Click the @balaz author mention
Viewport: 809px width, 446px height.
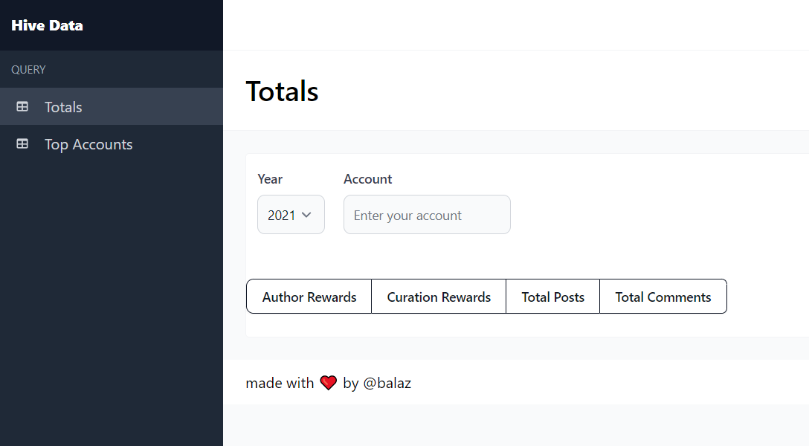tap(387, 383)
